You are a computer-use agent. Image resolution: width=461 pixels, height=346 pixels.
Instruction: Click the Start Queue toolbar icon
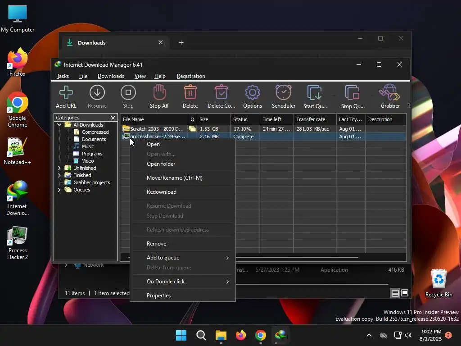click(315, 93)
